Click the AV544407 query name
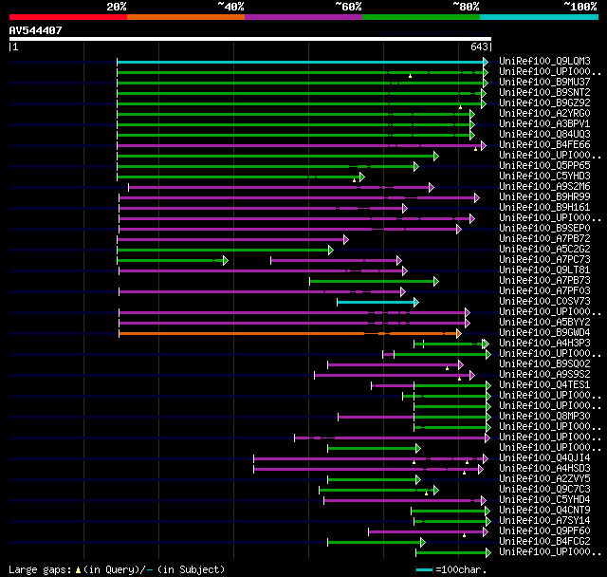 pos(36,30)
